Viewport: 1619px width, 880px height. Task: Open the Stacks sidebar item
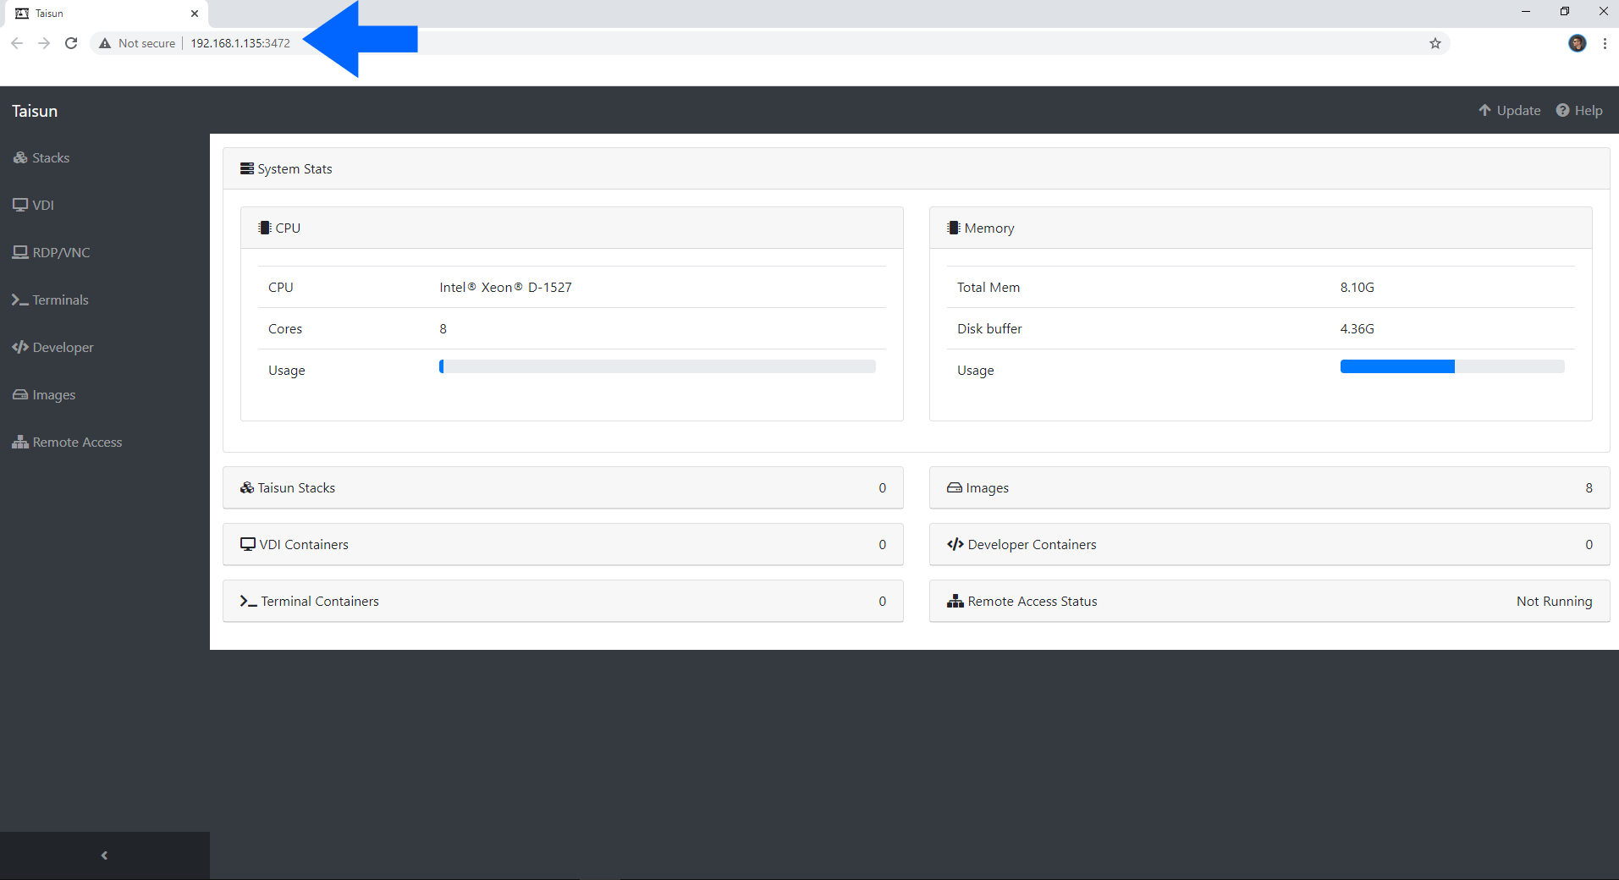coord(41,158)
